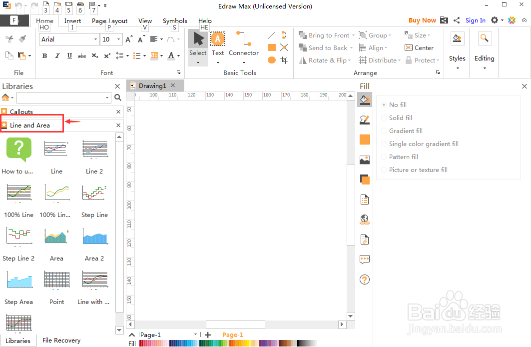Select the rectangle shape tool
Screen dimensions: 531x347
[272, 47]
